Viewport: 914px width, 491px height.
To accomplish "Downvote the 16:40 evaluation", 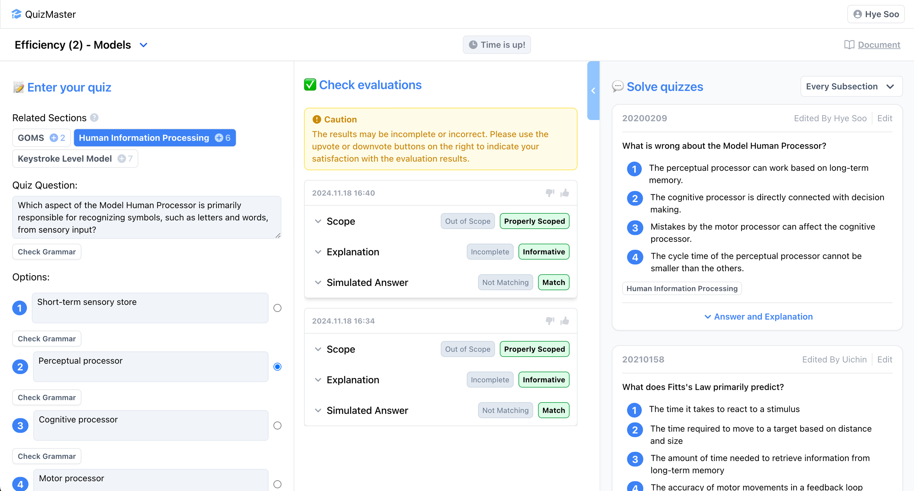I will tap(550, 193).
